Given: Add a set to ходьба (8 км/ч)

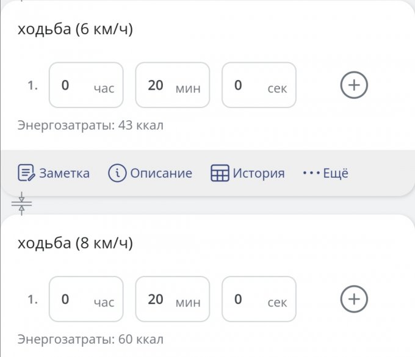Looking at the screenshot, I should point(354,299).
